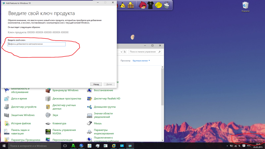Click the product key input field

click(36, 44)
